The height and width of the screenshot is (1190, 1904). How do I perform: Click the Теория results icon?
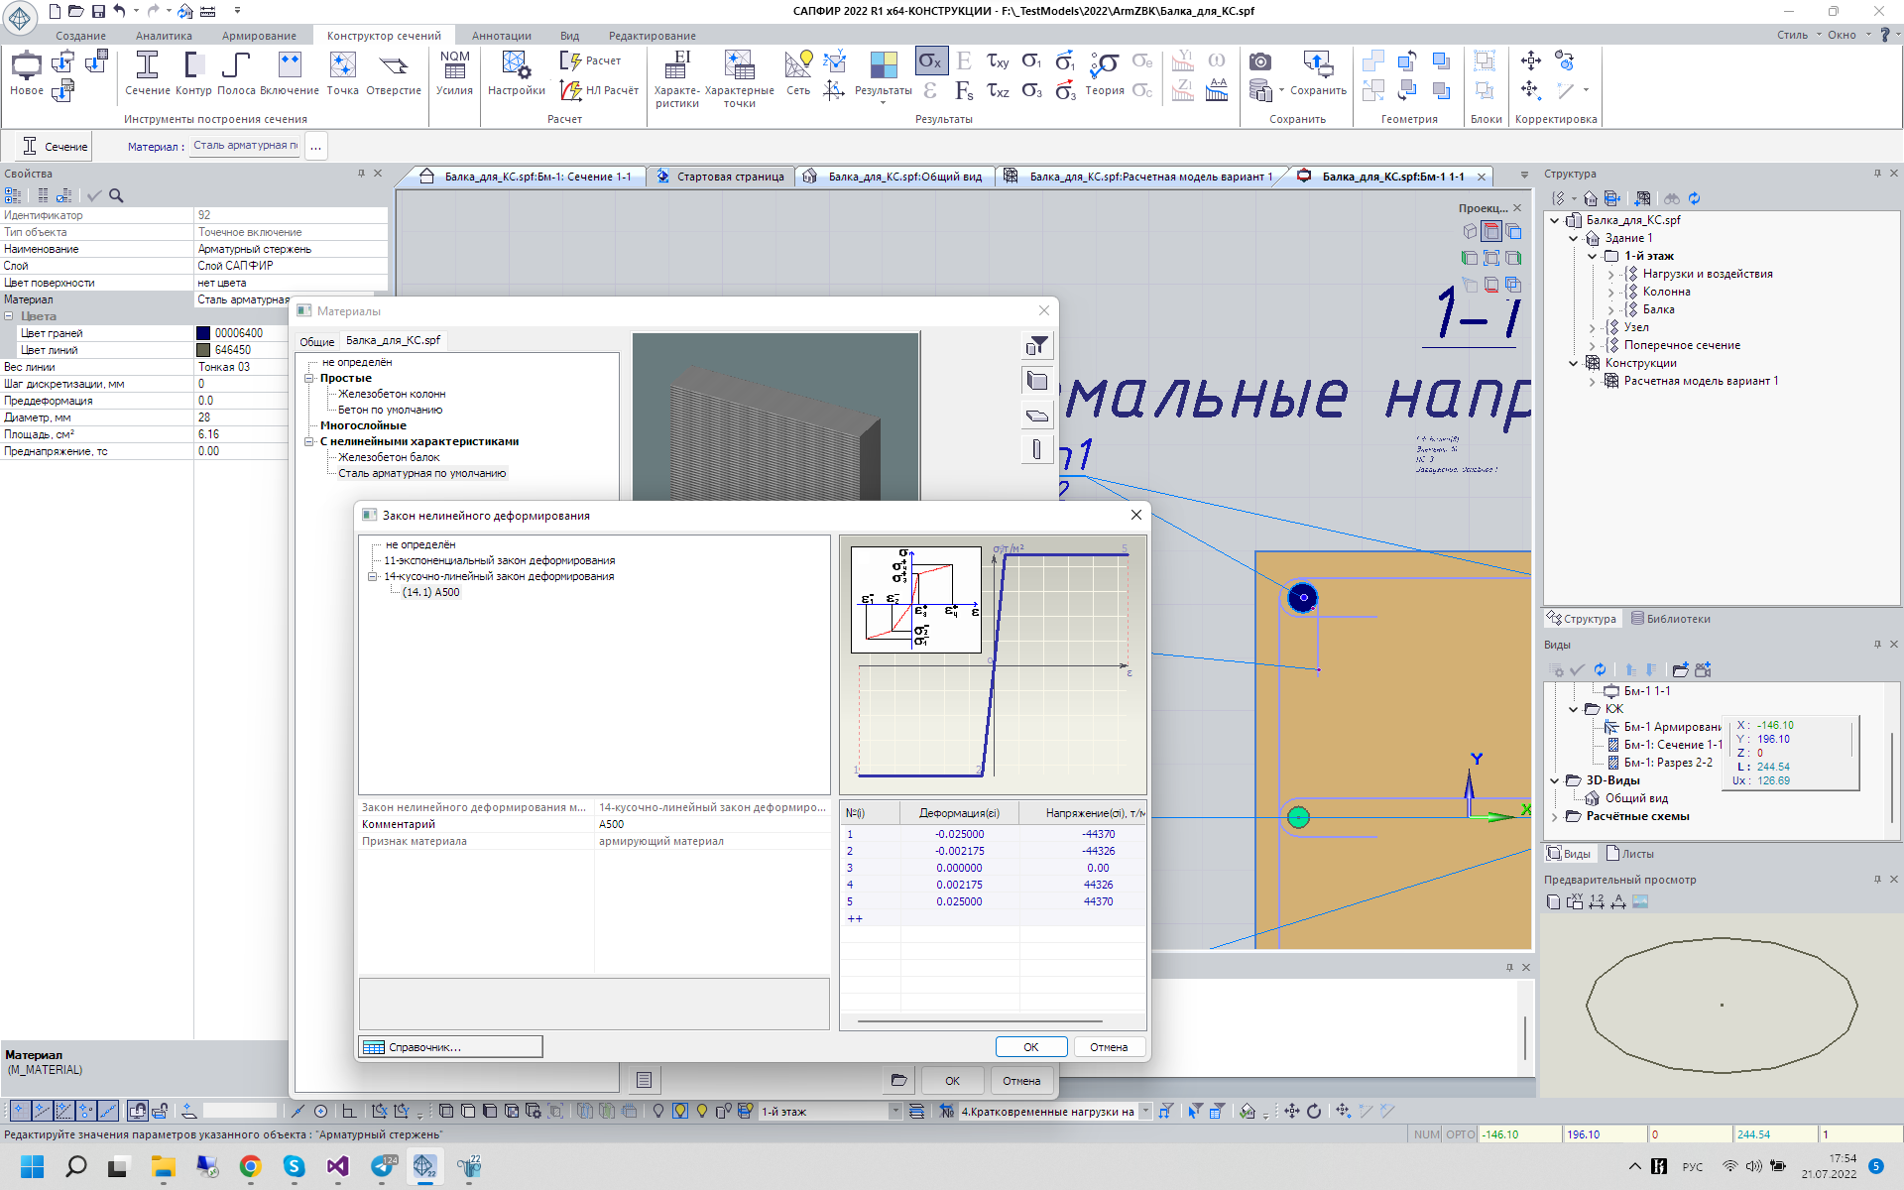(x=1104, y=66)
